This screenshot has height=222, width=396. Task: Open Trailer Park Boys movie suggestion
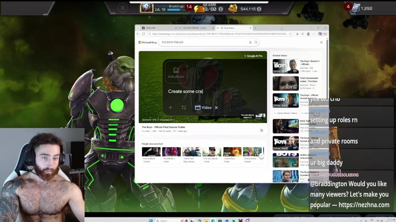point(192,155)
